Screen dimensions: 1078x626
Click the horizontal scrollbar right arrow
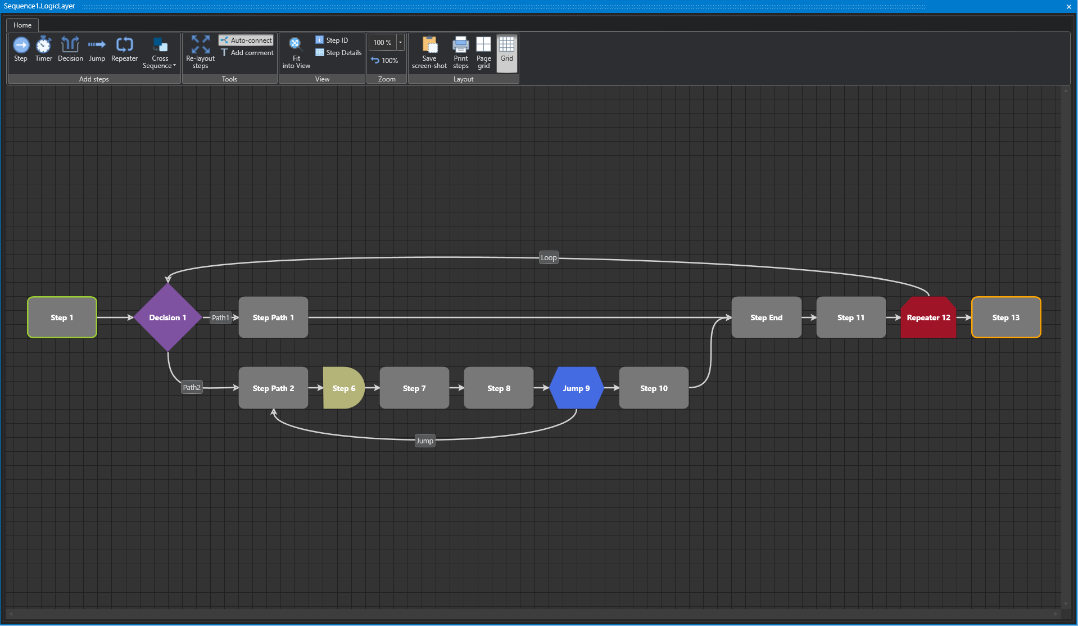tap(1056, 613)
